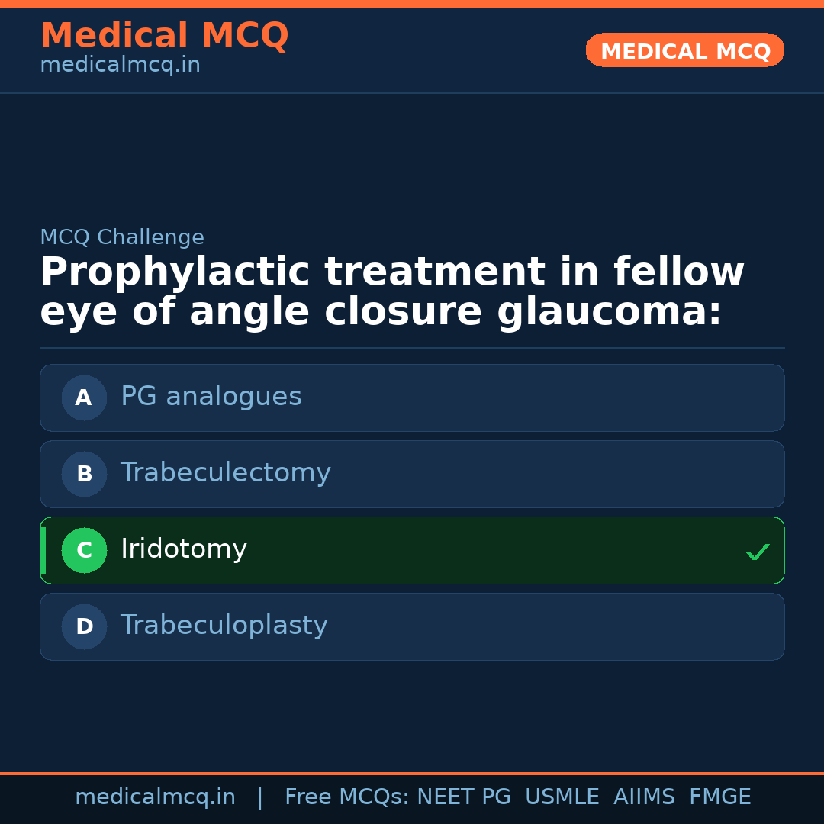Click the green C option circle

click(84, 550)
